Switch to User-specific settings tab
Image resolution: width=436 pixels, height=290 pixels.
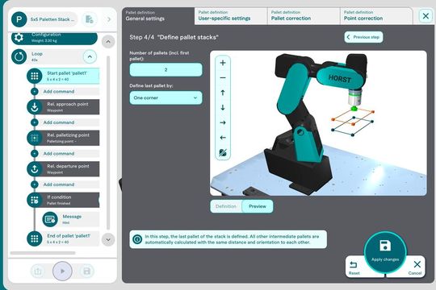[231, 16]
